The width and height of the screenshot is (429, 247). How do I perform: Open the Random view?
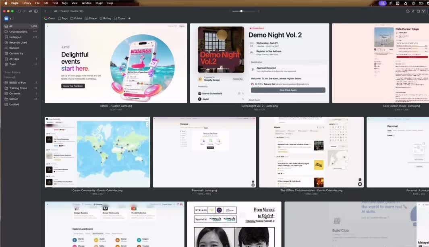[21, 48]
